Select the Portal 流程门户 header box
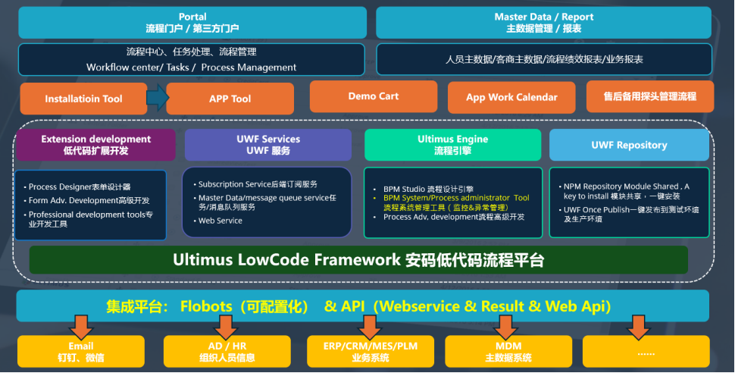Screen dimensions: 735x373 192,23
